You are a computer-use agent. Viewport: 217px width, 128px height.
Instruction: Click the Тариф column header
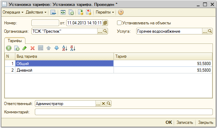point(163,56)
